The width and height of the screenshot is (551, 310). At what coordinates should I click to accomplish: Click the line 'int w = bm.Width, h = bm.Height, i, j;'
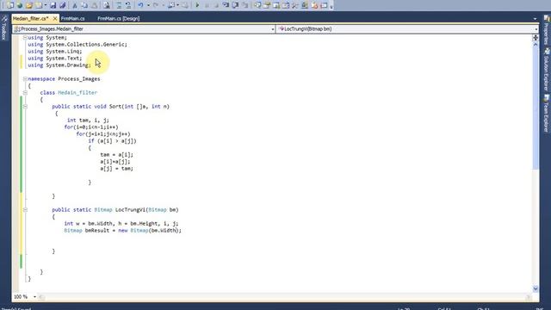(121, 224)
